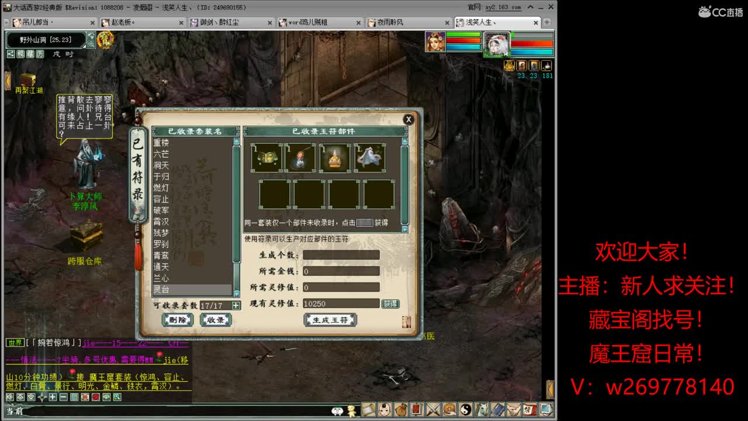Close the 已有符录 dialog
This screenshot has height=421, width=748.
[x=408, y=119]
